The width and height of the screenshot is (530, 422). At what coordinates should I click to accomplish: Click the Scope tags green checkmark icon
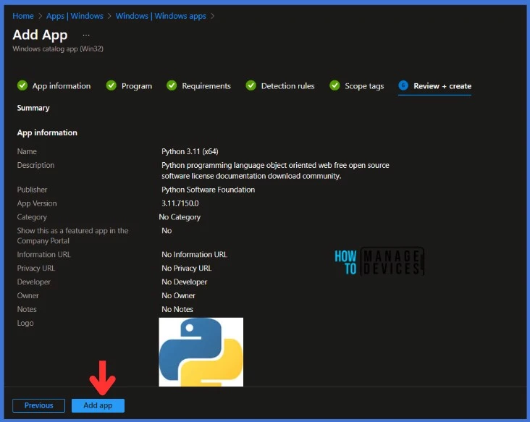tap(335, 85)
